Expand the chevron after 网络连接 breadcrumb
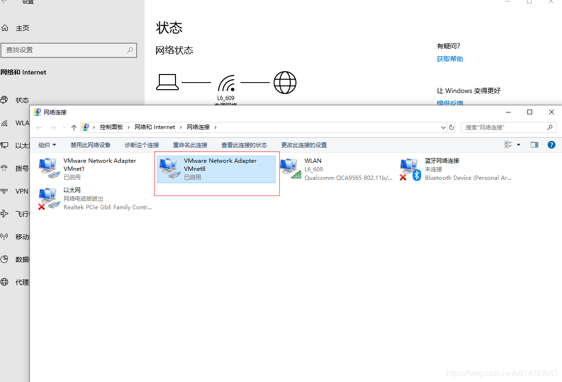Screen dimensions: 562x382 [x=215, y=127]
